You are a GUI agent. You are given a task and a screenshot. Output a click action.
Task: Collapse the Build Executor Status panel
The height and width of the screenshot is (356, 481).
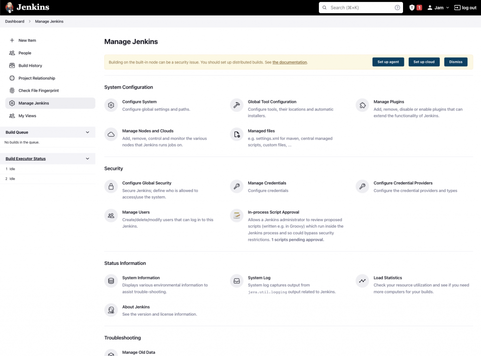pyautogui.click(x=87, y=159)
